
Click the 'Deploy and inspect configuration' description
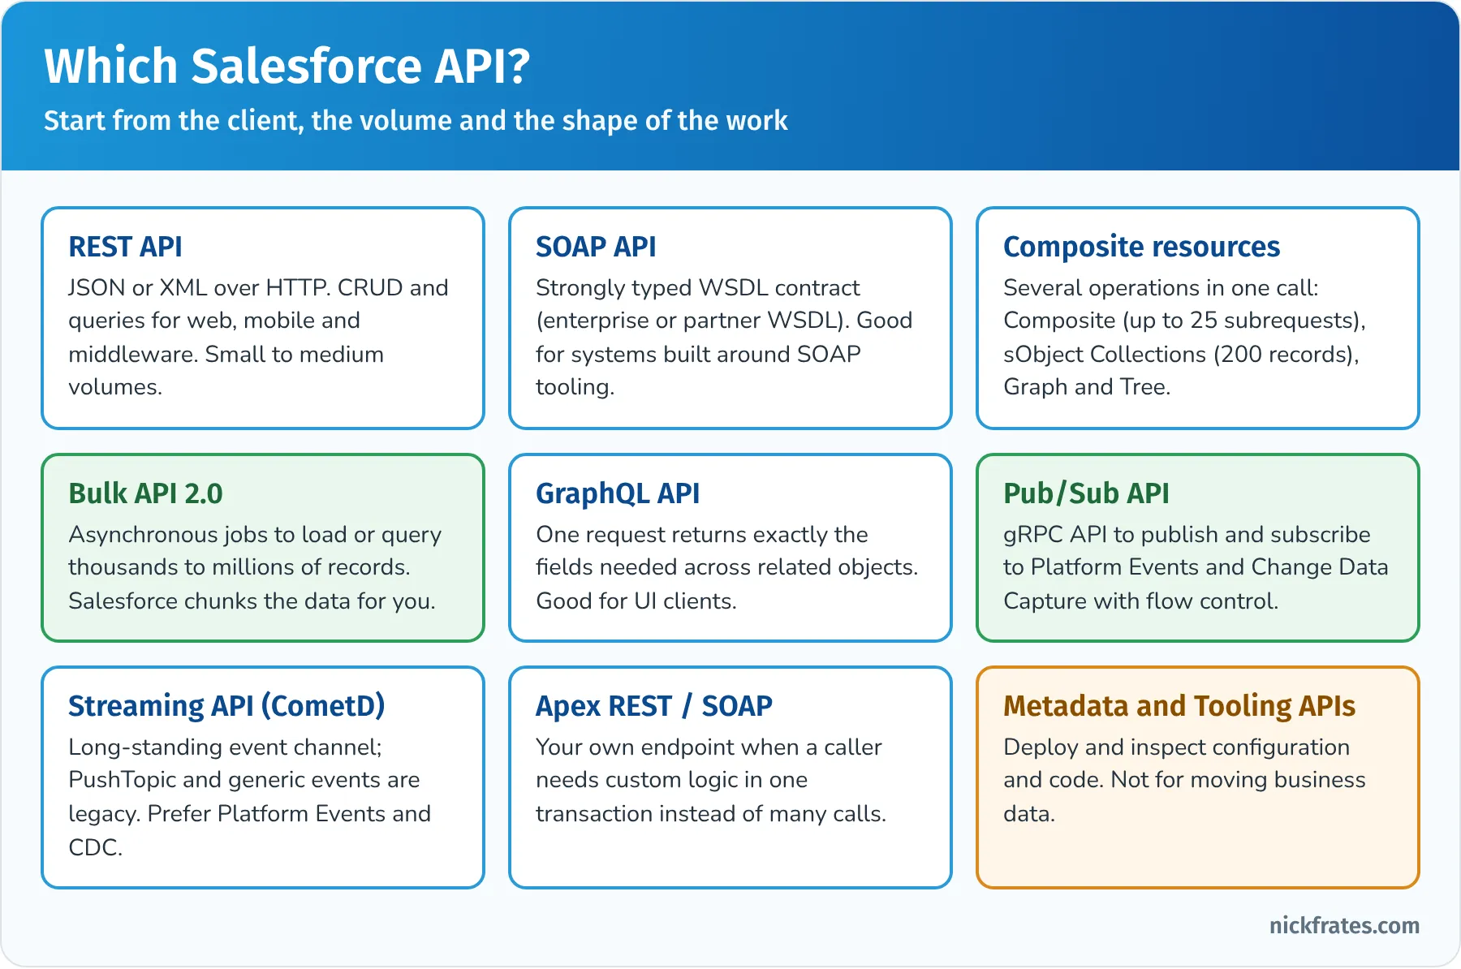(x=1184, y=780)
